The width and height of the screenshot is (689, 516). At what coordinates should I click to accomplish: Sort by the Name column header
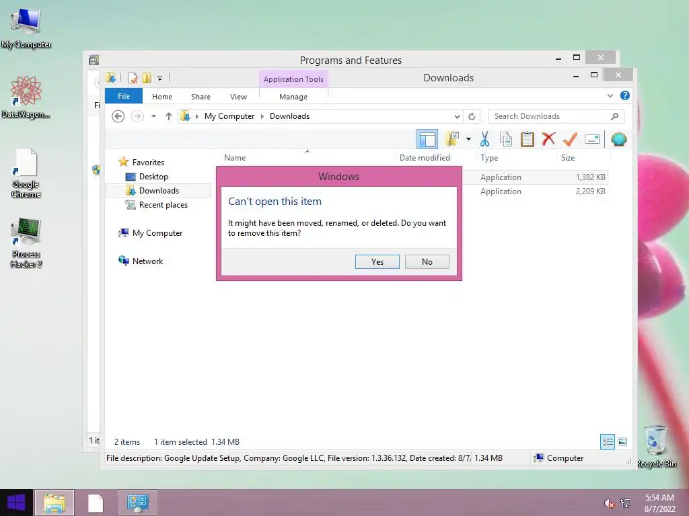pyautogui.click(x=307, y=157)
